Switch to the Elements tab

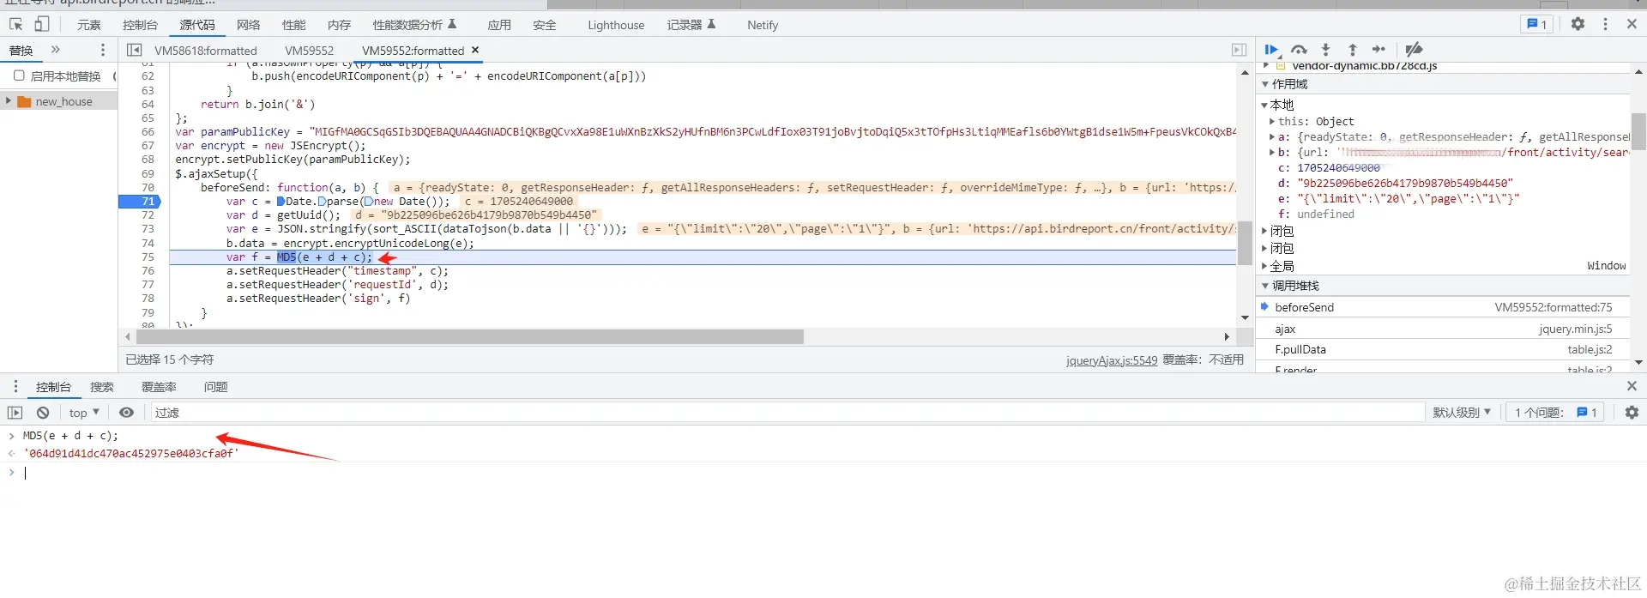[88, 25]
